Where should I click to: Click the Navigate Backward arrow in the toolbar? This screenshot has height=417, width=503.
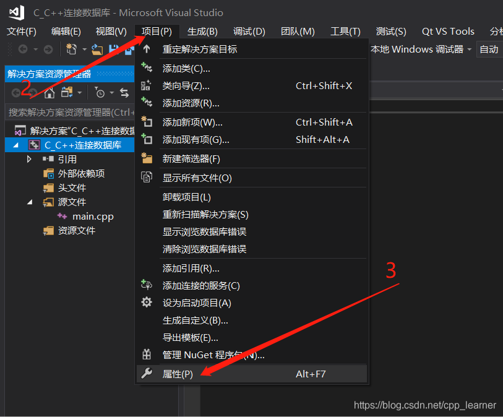pyautogui.click(x=24, y=49)
